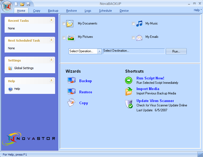This screenshot has width=203, height=157.
Task: Save using the floppy disk icon
Action: coord(28,4)
